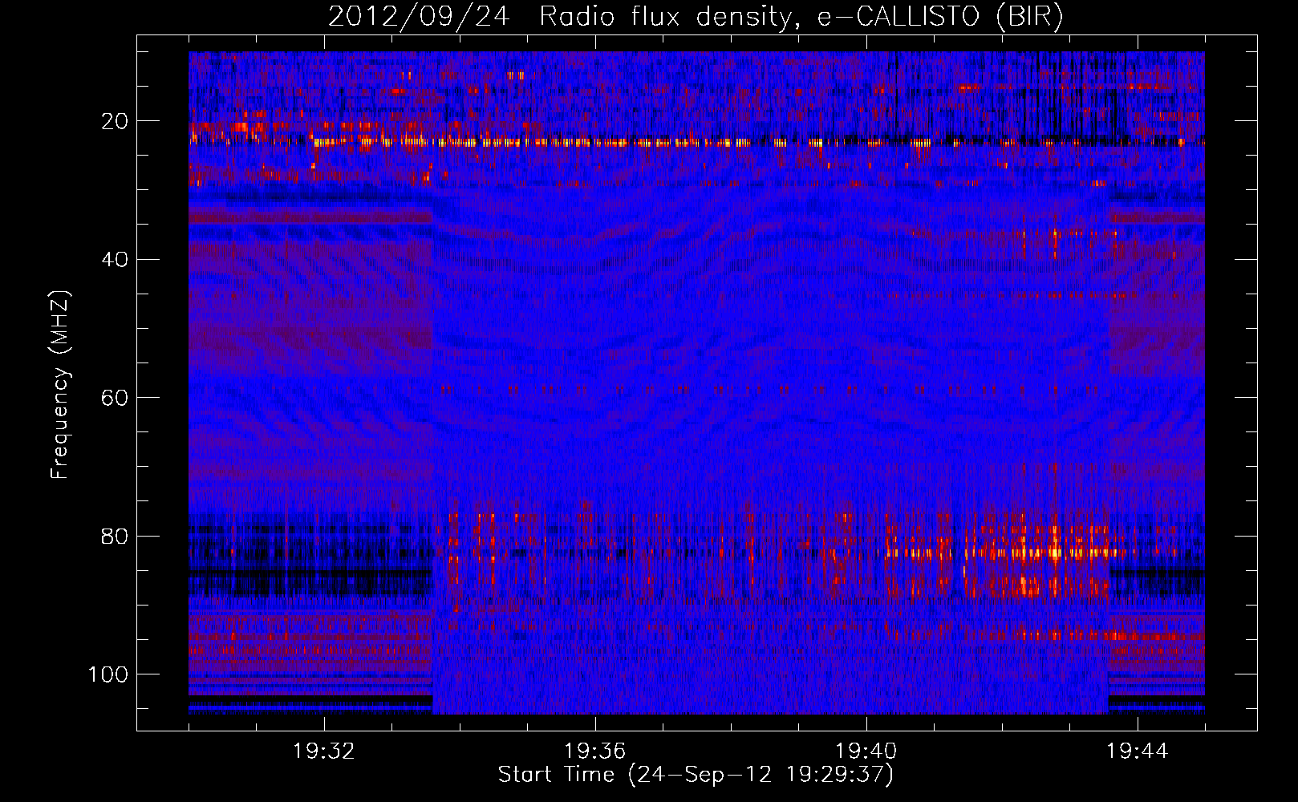
Task: Click the 100 MHz frequency tick label
Action: point(108,674)
